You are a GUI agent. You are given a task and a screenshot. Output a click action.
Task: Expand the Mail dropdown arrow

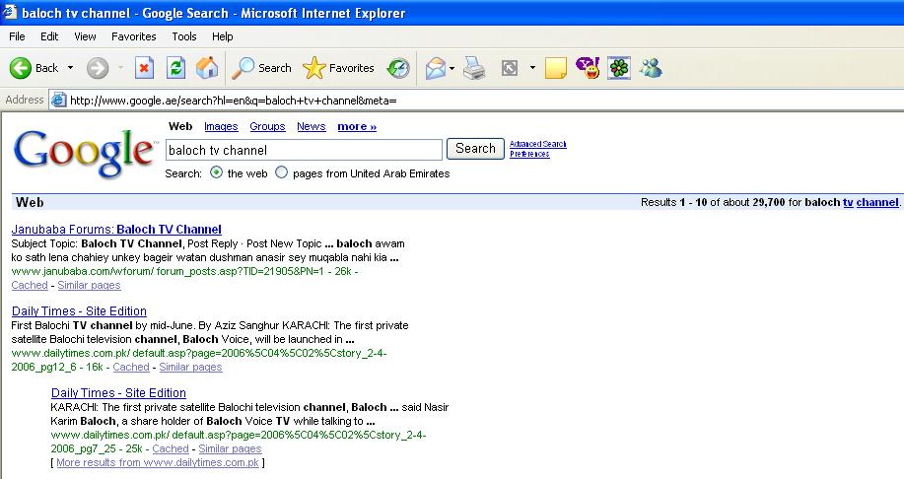452,69
